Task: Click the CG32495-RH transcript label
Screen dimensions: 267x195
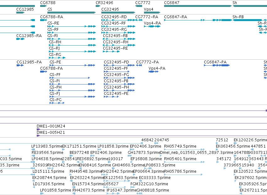Action: (116, 42)
